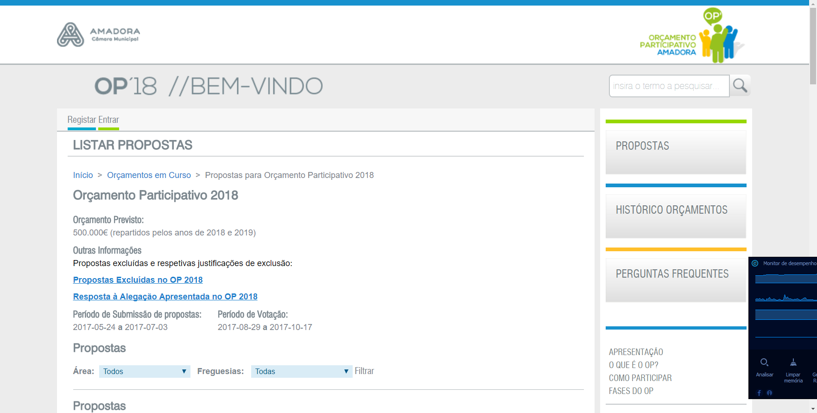Click the round icon beside Facebook in monitor widget

pyautogui.click(x=770, y=393)
